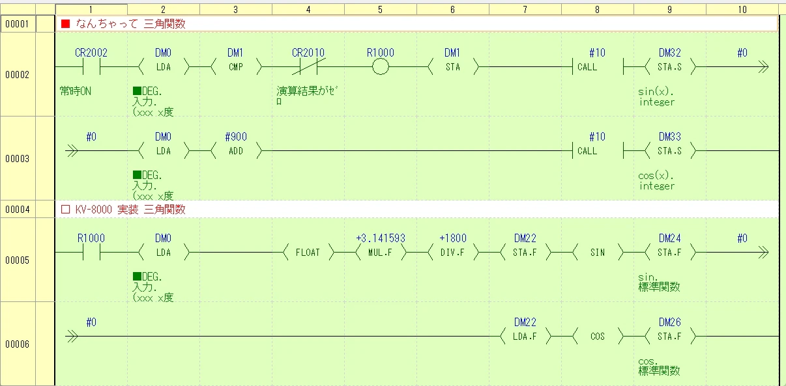Select row number 00003
This screenshot has width=786, height=386.
pyautogui.click(x=18, y=158)
